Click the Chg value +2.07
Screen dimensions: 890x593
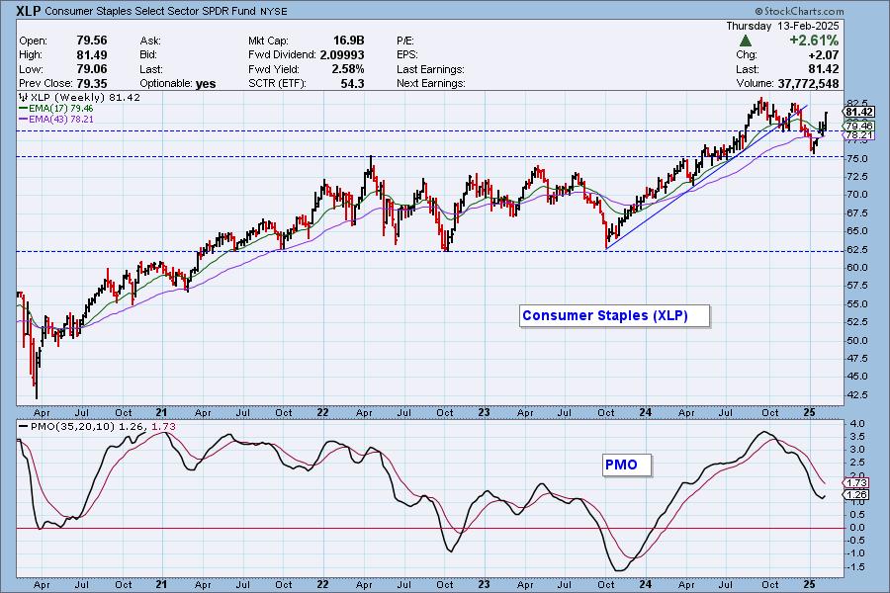tap(824, 55)
